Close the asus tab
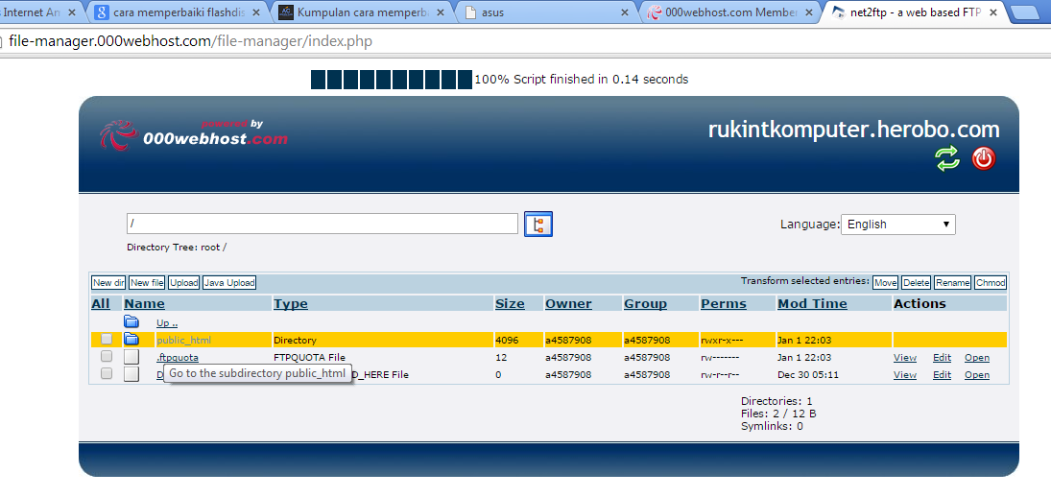 point(625,12)
